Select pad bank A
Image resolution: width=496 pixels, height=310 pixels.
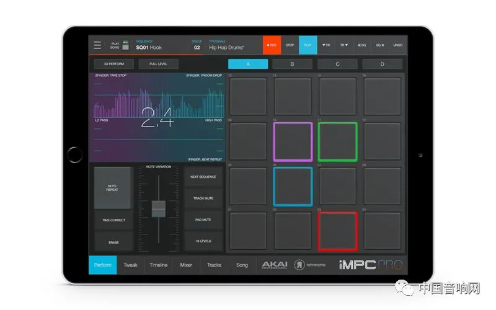(x=248, y=64)
